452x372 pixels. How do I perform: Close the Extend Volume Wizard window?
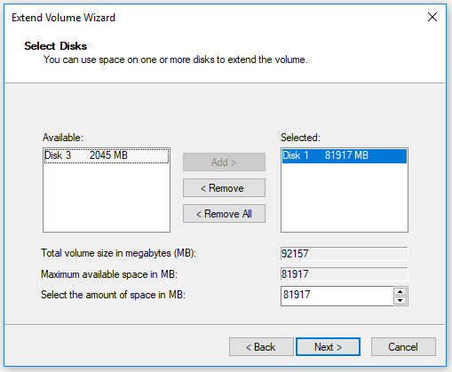point(432,17)
